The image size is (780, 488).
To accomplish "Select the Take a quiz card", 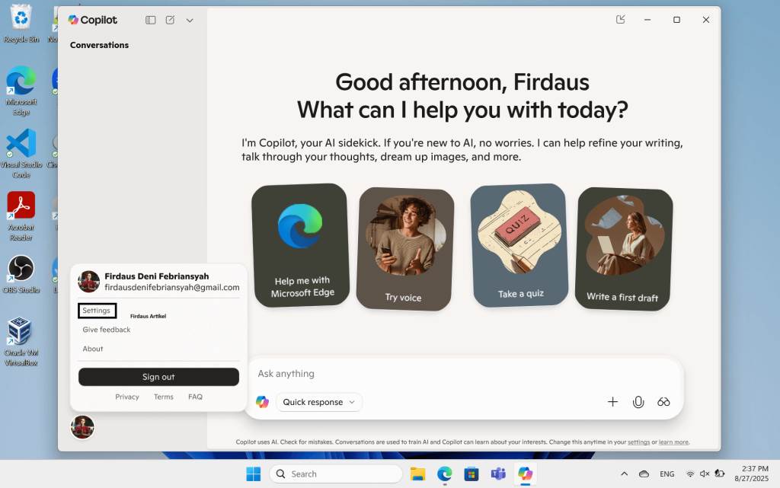I will point(519,245).
